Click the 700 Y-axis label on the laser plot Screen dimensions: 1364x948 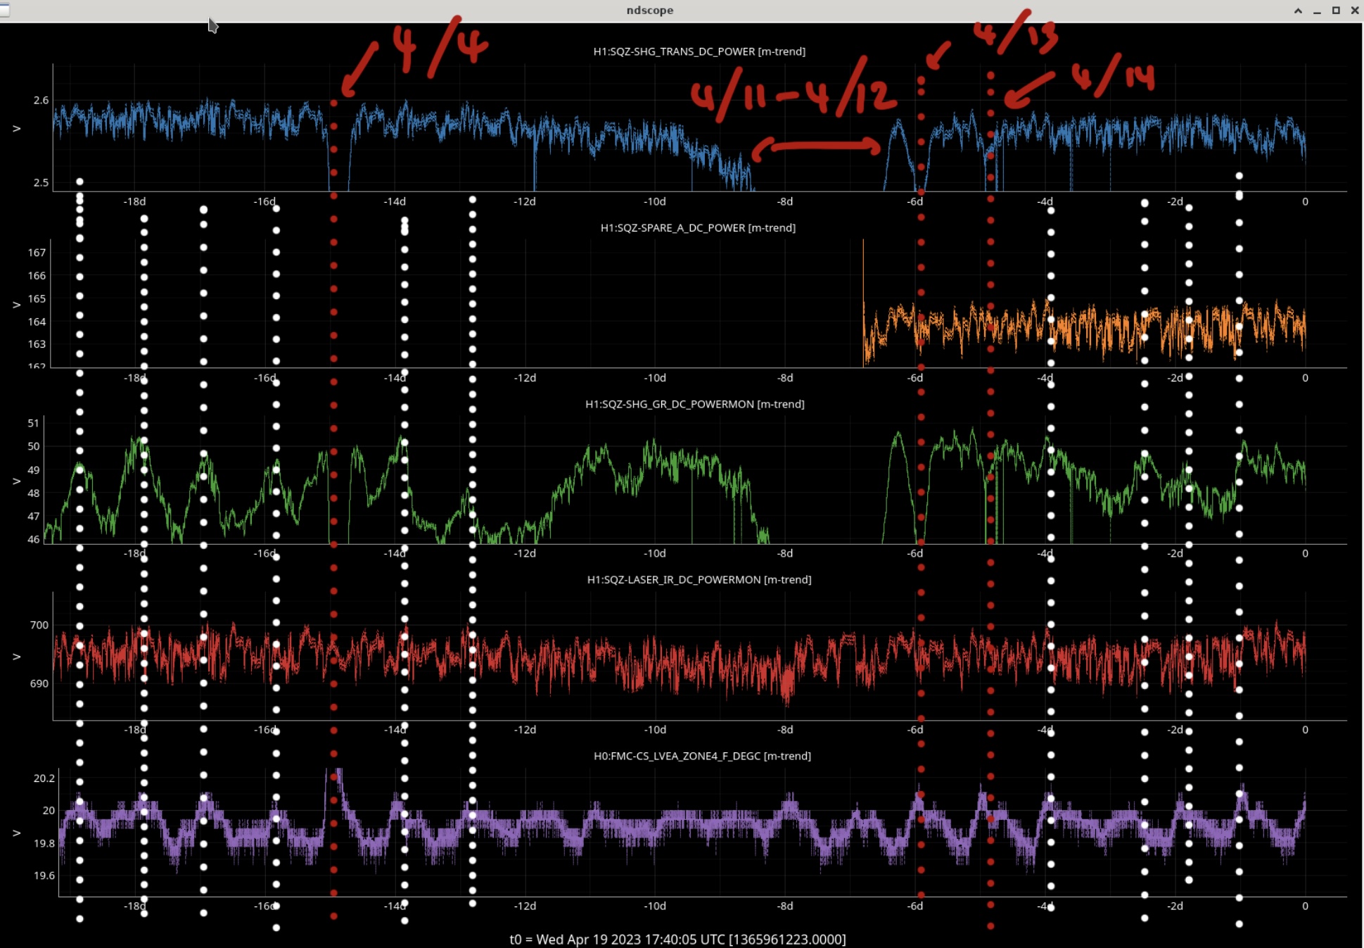pos(39,625)
